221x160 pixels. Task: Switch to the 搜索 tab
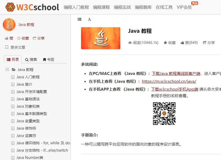[x=31, y=59]
